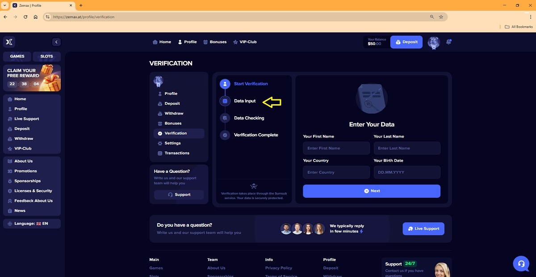Click the Deposit button in header

coord(406,42)
